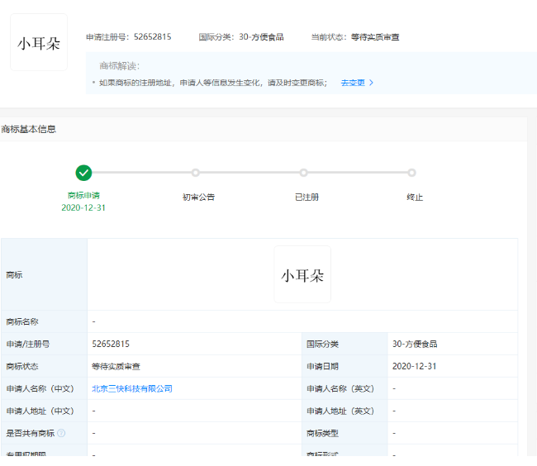Click the 申请人名称（英文） label
Image resolution: width=537 pixels, height=466 pixels.
point(340,388)
